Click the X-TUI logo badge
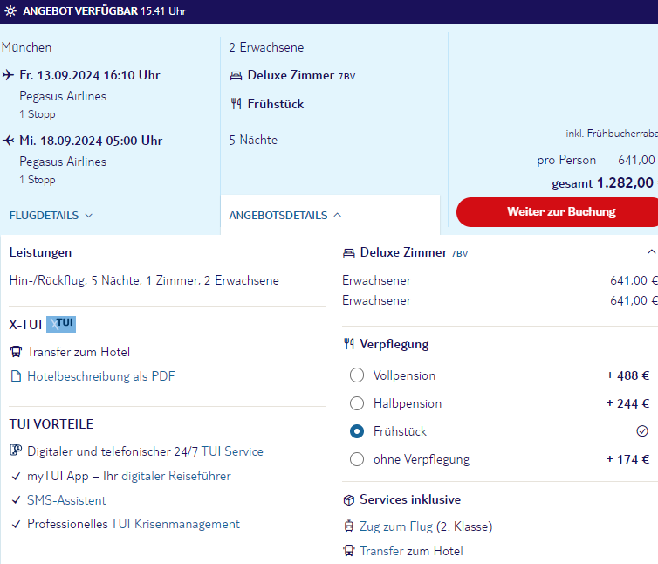The height and width of the screenshot is (564, 658). coord(61,324)
